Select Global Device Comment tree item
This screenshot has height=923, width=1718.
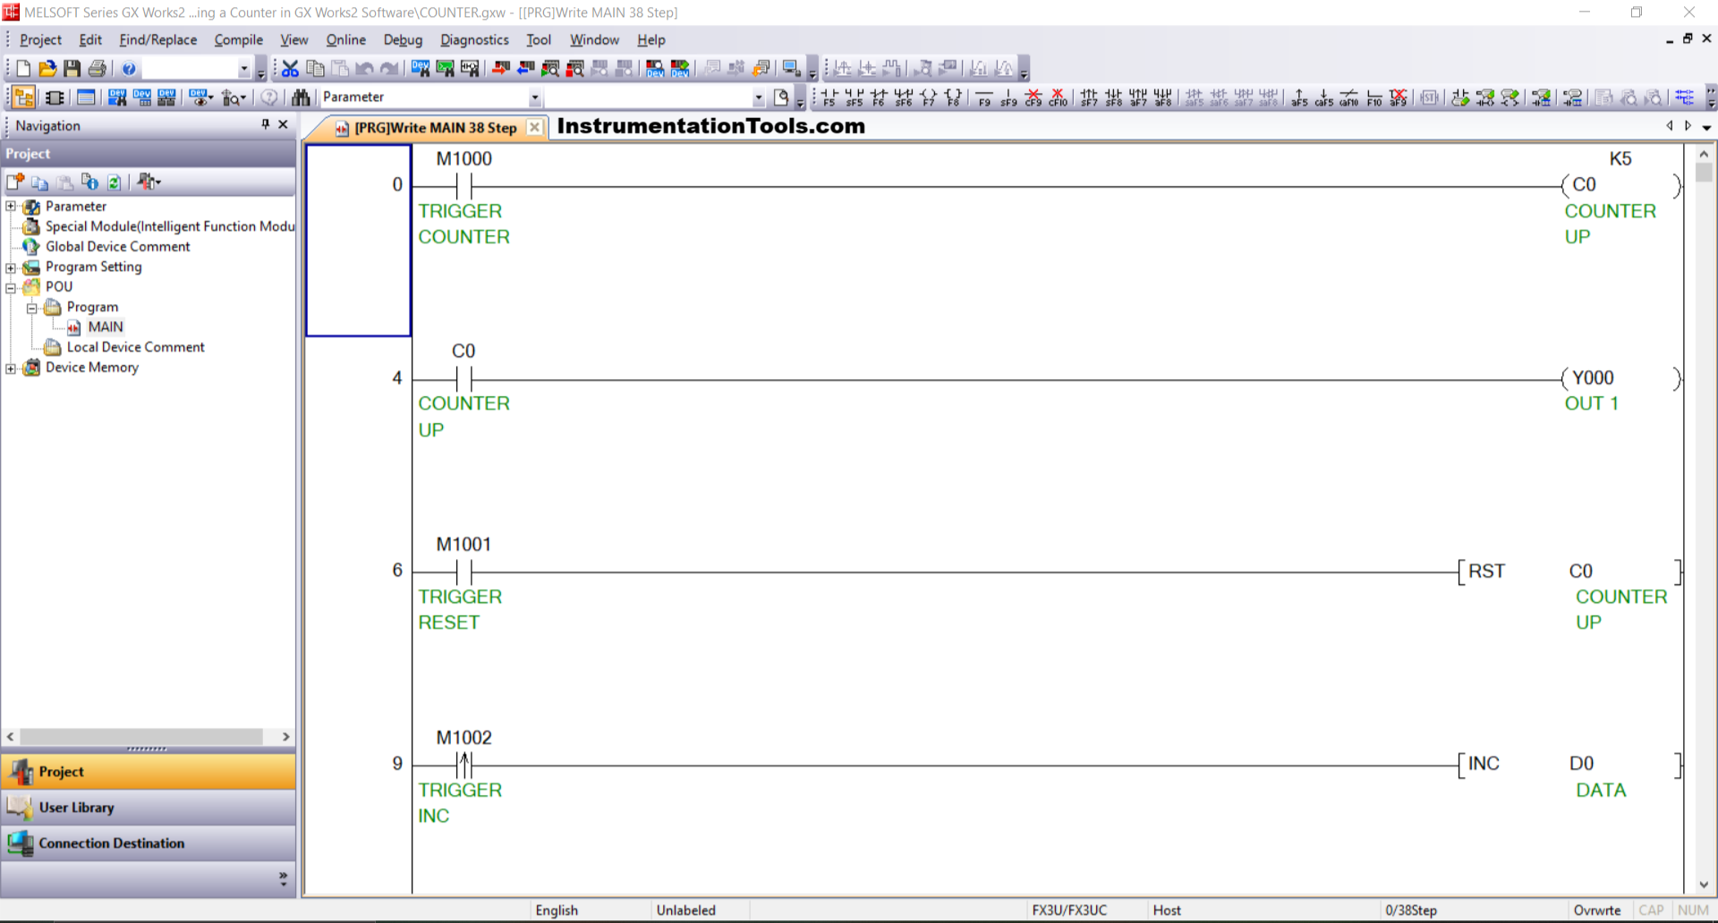(117, 247)
